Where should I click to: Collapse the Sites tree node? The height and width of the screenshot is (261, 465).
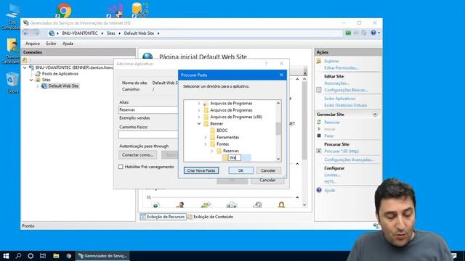point(31,80)
